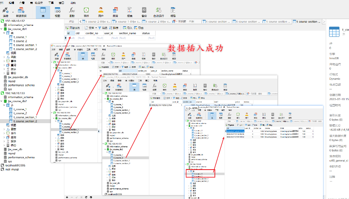Open the 函数 f(x) icon in main toolbar
Screen dimensions: 349x199
point(72,12)
